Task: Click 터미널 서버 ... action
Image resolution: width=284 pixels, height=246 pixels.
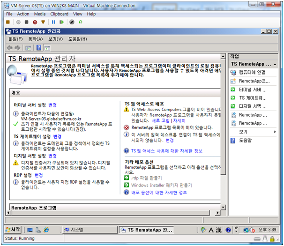Action: pyautogui.click(x=253, y=89)
